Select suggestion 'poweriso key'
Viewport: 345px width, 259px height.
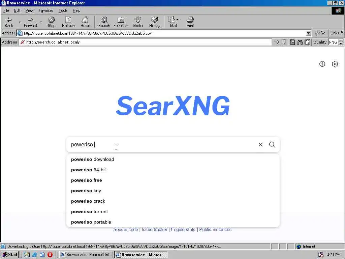(173, 191)
